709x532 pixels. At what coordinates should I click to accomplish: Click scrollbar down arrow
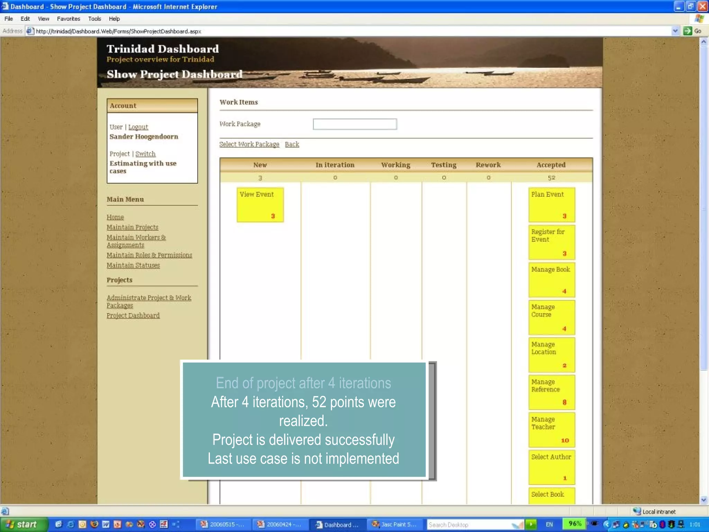click(x=703, y=499)
